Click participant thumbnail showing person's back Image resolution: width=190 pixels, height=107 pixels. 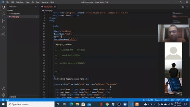point(173,69)
